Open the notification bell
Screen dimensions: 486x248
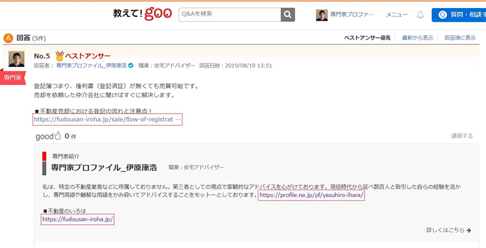[420, 15]
